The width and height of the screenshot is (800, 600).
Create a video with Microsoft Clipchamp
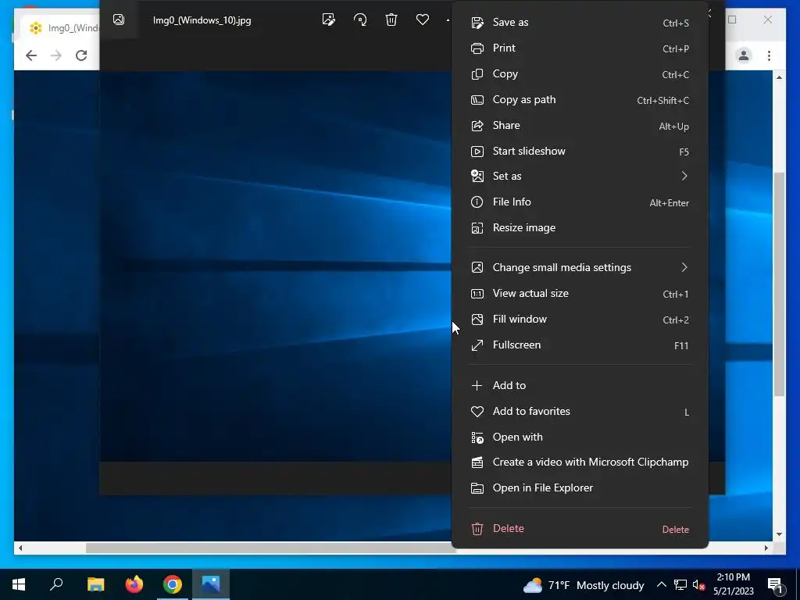(580, 462)
